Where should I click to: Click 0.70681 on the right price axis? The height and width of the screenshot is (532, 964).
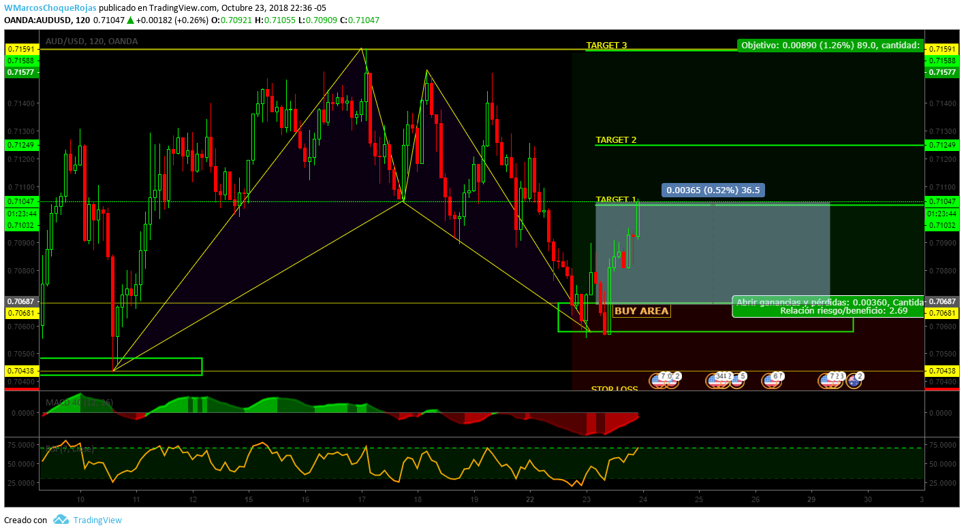point(942,312)
